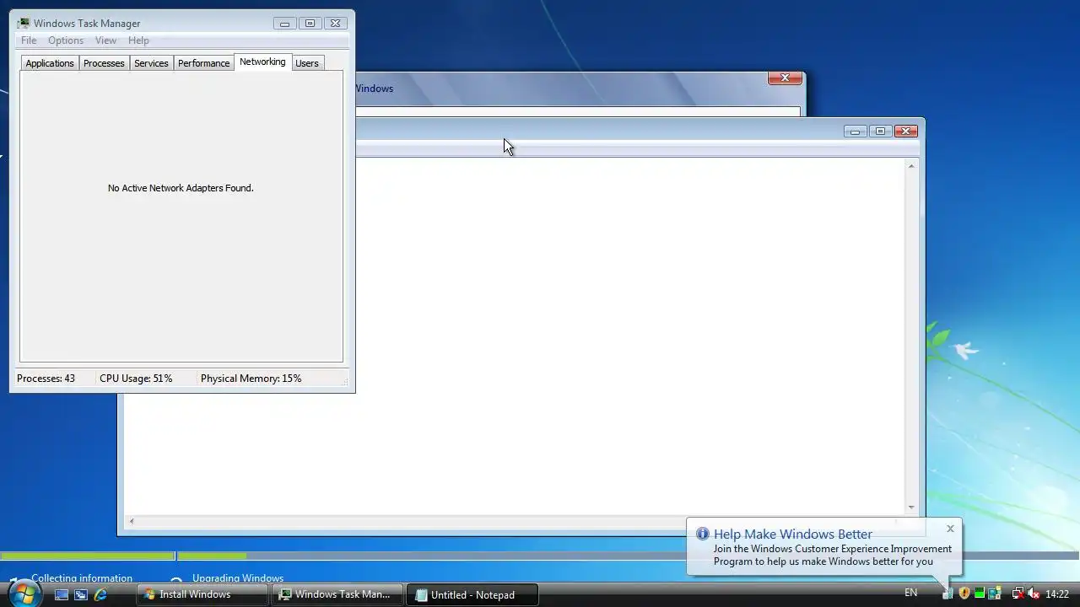1080x607 pixels.
Task: Open Windows Security shield tray icon
Action: 964,593
